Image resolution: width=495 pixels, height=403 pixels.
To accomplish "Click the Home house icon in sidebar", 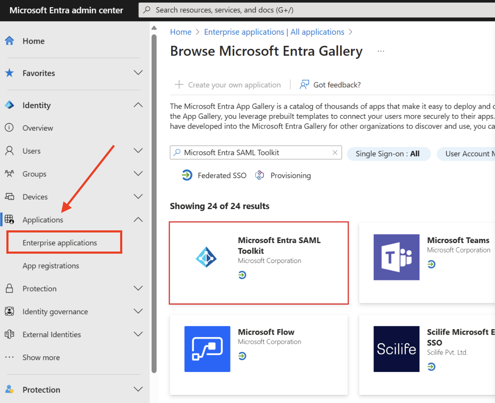I will point(9,41).
